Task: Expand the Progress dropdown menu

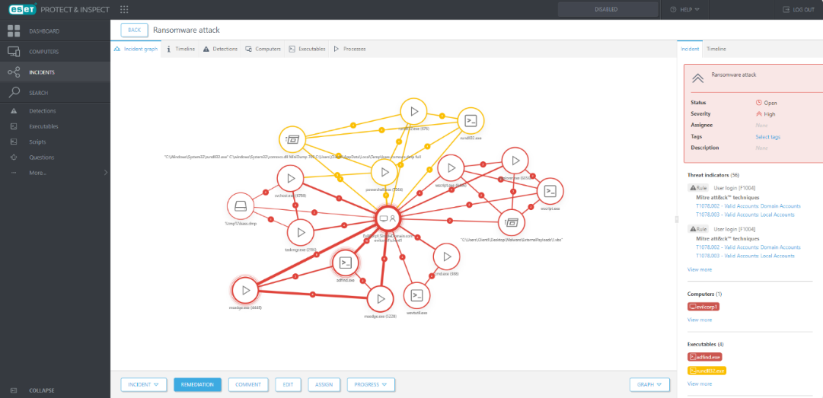Action: coord(371,384)
